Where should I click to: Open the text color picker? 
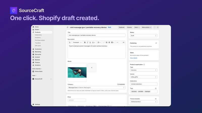[x=93, y=42]
